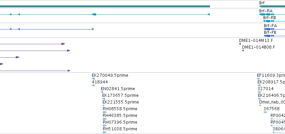Click the EK173657.5prime arrow glyph
The width and height of the screenshot is (285, 134).
coord(103,99)
